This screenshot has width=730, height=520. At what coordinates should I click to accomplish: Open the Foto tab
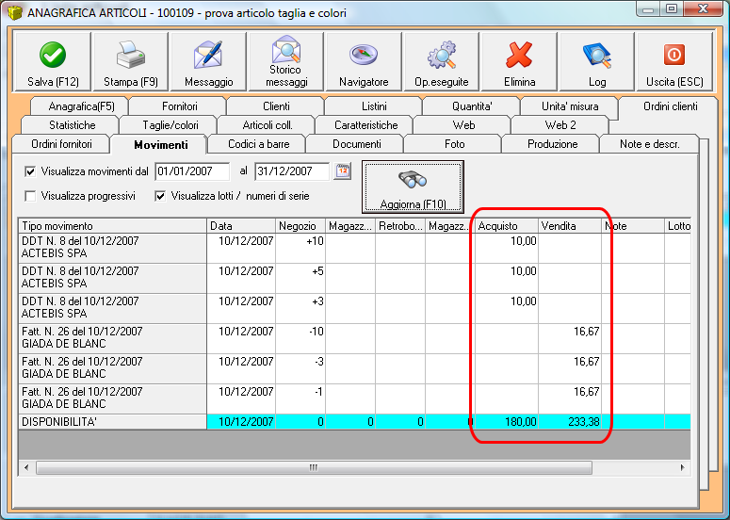[x=454, y=144]
